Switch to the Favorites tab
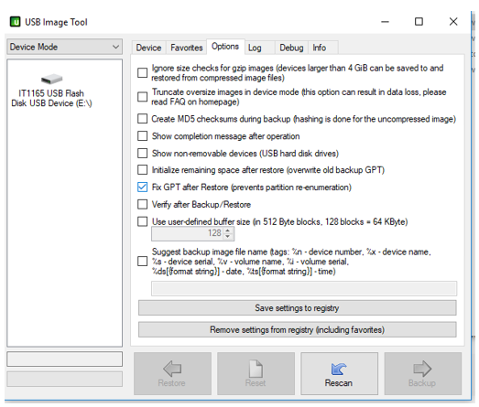 pos(186,48)
